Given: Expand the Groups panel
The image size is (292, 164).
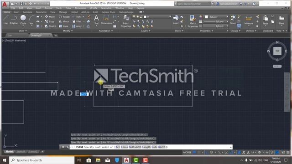Looking at the screenshot, I should click(235, 31).
